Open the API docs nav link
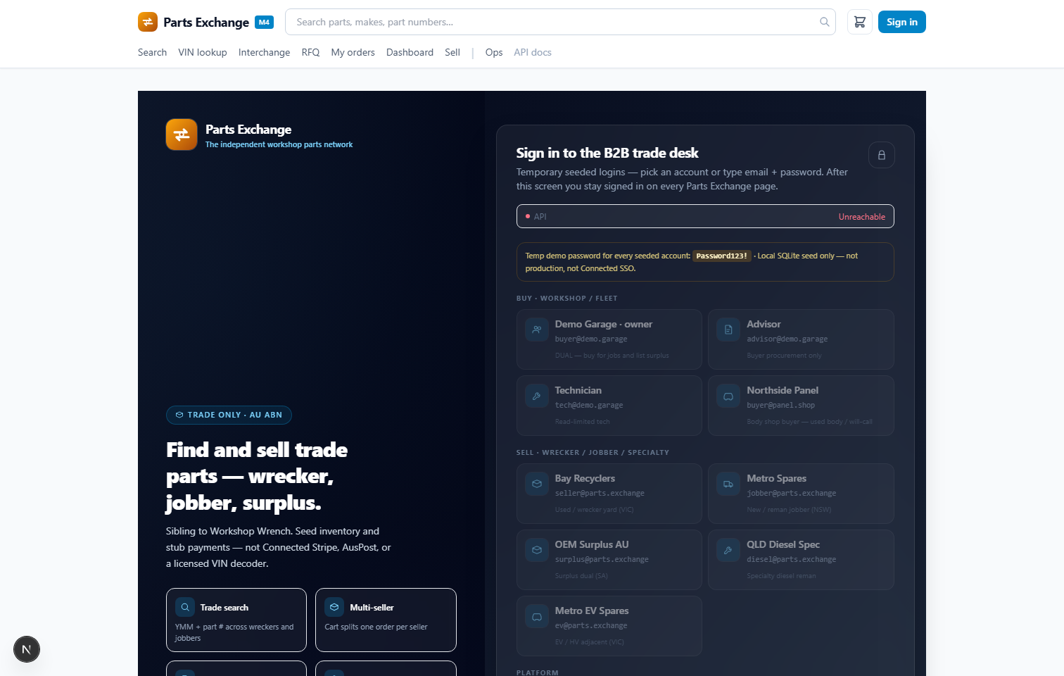Screen dimensions: 1064x676 point(533,52)
